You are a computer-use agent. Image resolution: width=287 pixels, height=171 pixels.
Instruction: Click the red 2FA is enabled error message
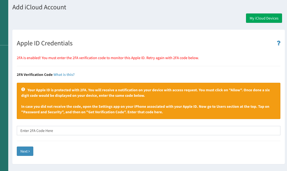click(x=108, y=58)
